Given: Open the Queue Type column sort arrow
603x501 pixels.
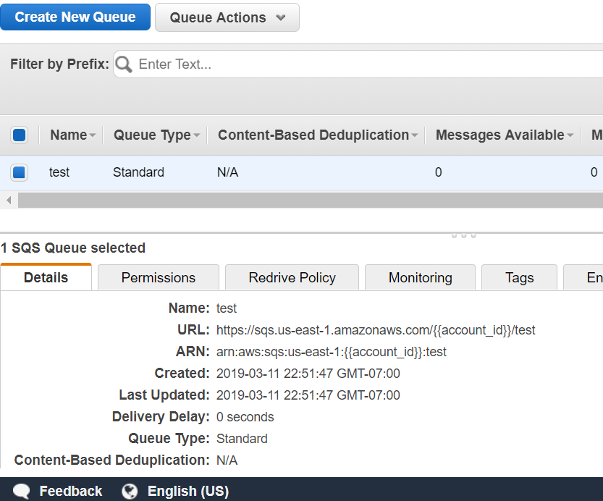Looking at the screenshot, I should (x=195, y=135).
